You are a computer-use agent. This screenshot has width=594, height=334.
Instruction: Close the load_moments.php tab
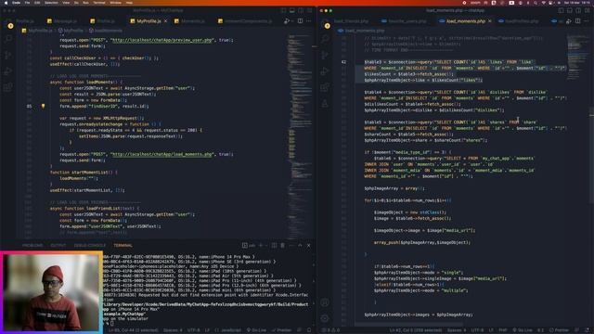489,21
